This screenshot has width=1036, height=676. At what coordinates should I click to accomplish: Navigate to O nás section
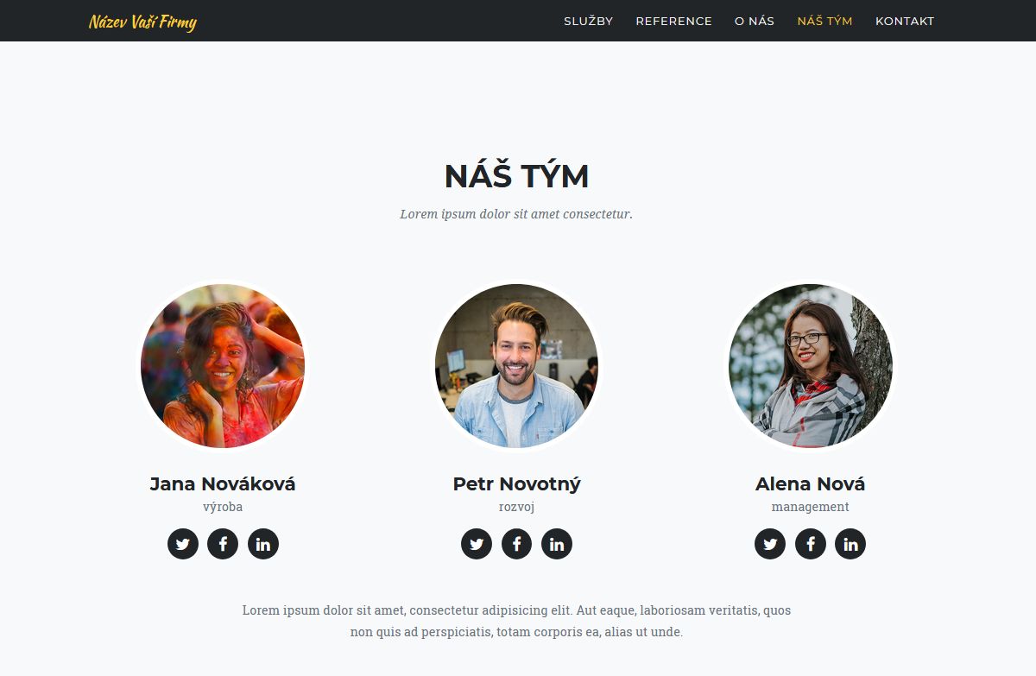pyautogui.click(x=755, y=21)
